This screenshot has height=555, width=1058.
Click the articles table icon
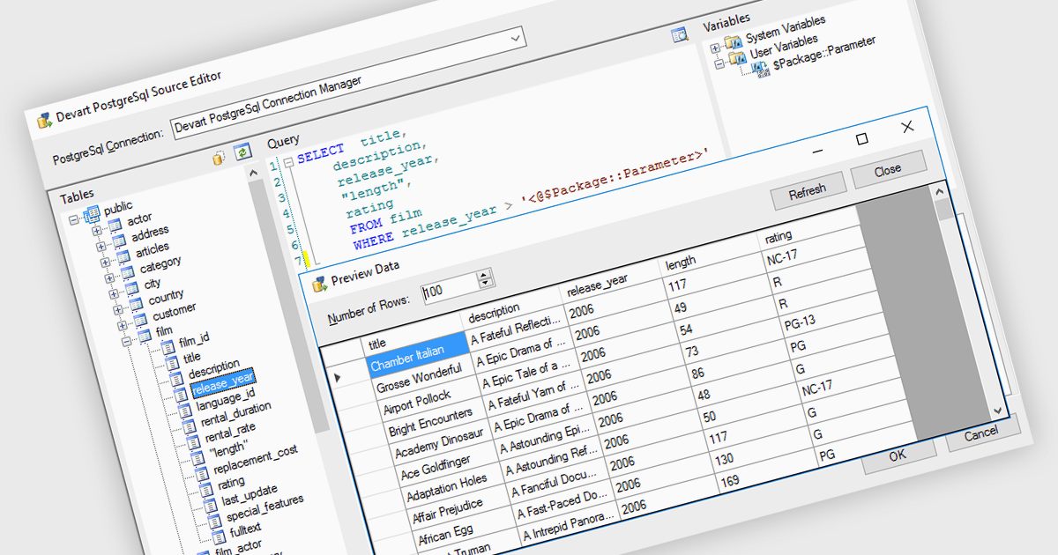point(124,256)
